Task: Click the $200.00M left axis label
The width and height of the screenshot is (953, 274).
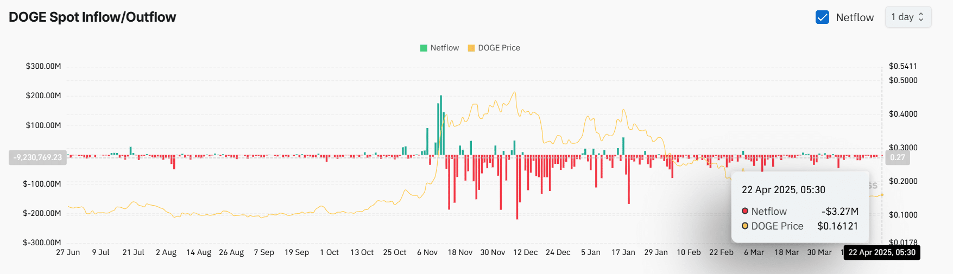Action: point(43,95)
